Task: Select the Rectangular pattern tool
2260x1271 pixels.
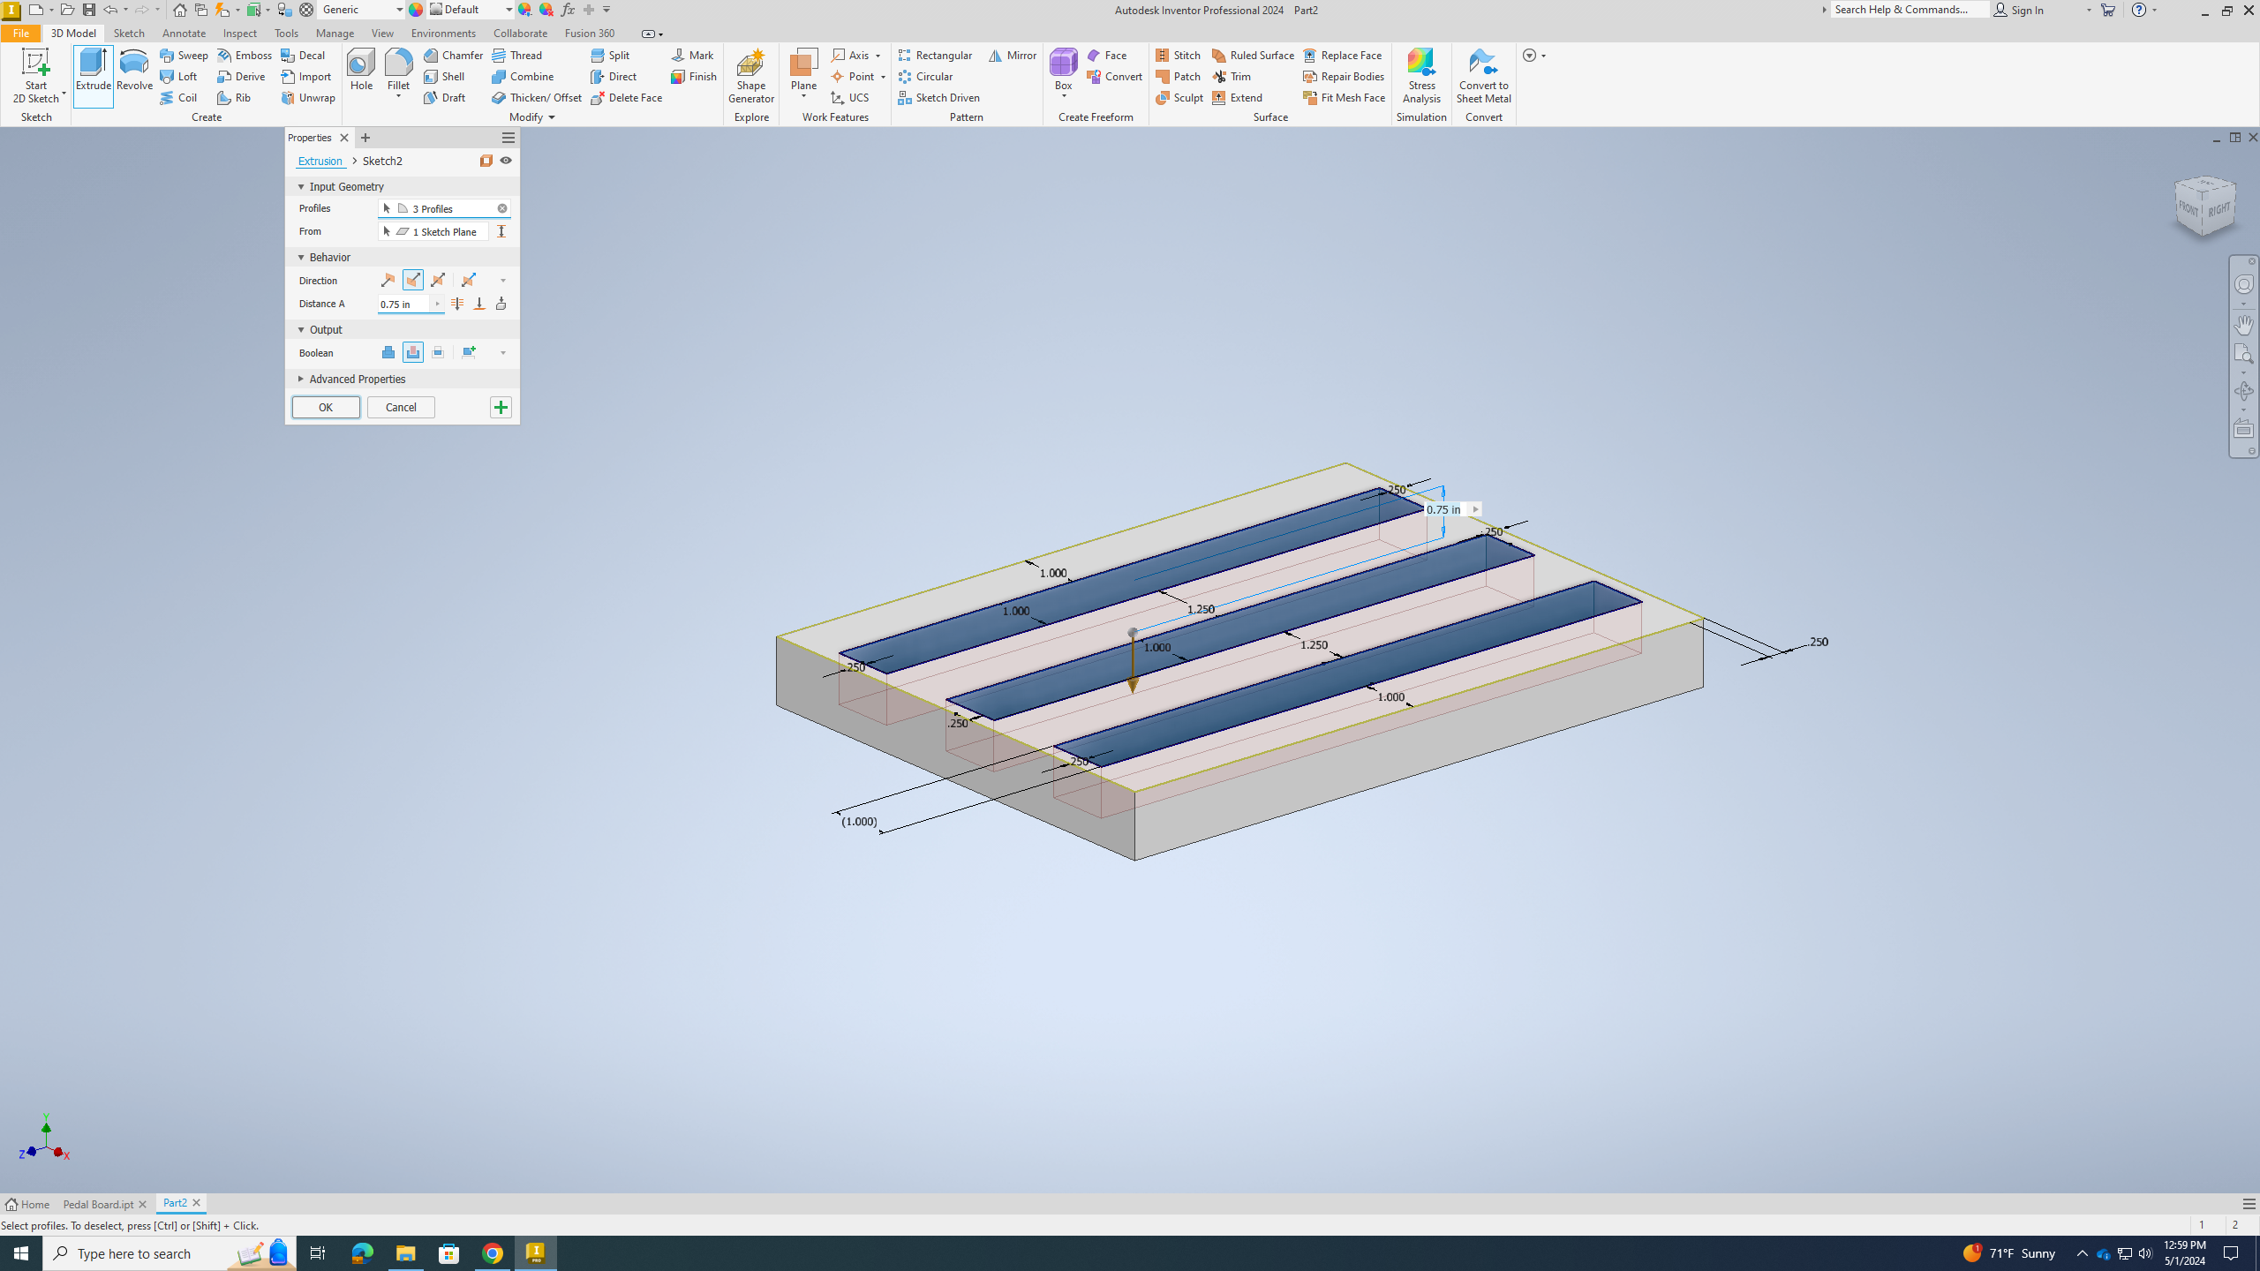Action: 936,55
